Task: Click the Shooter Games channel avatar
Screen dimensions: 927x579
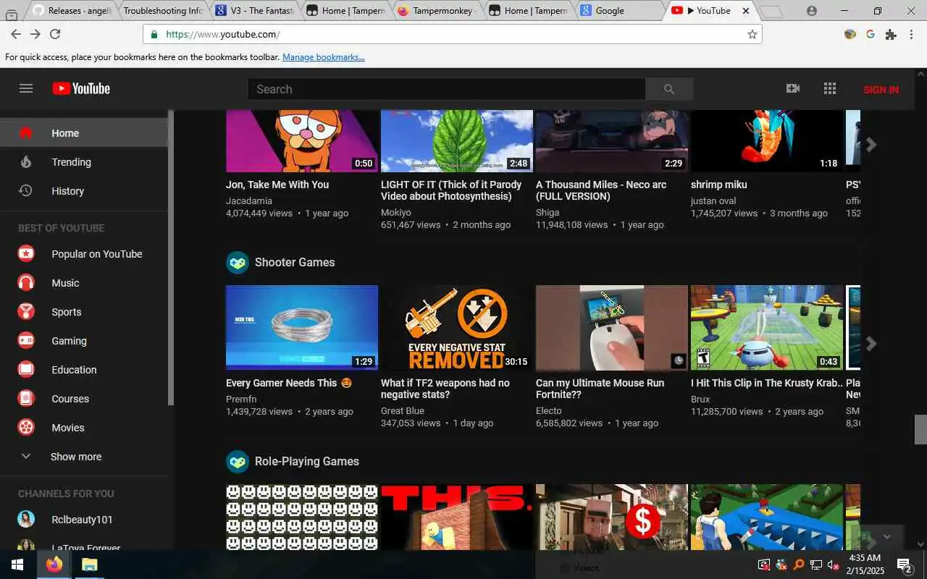Action: [x=238, y=262]
